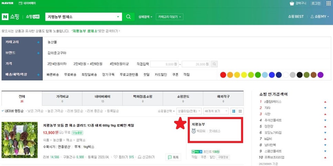Filter price 4만8천원이상
Screen dimensions: 333x166
[x=119, y=64]
